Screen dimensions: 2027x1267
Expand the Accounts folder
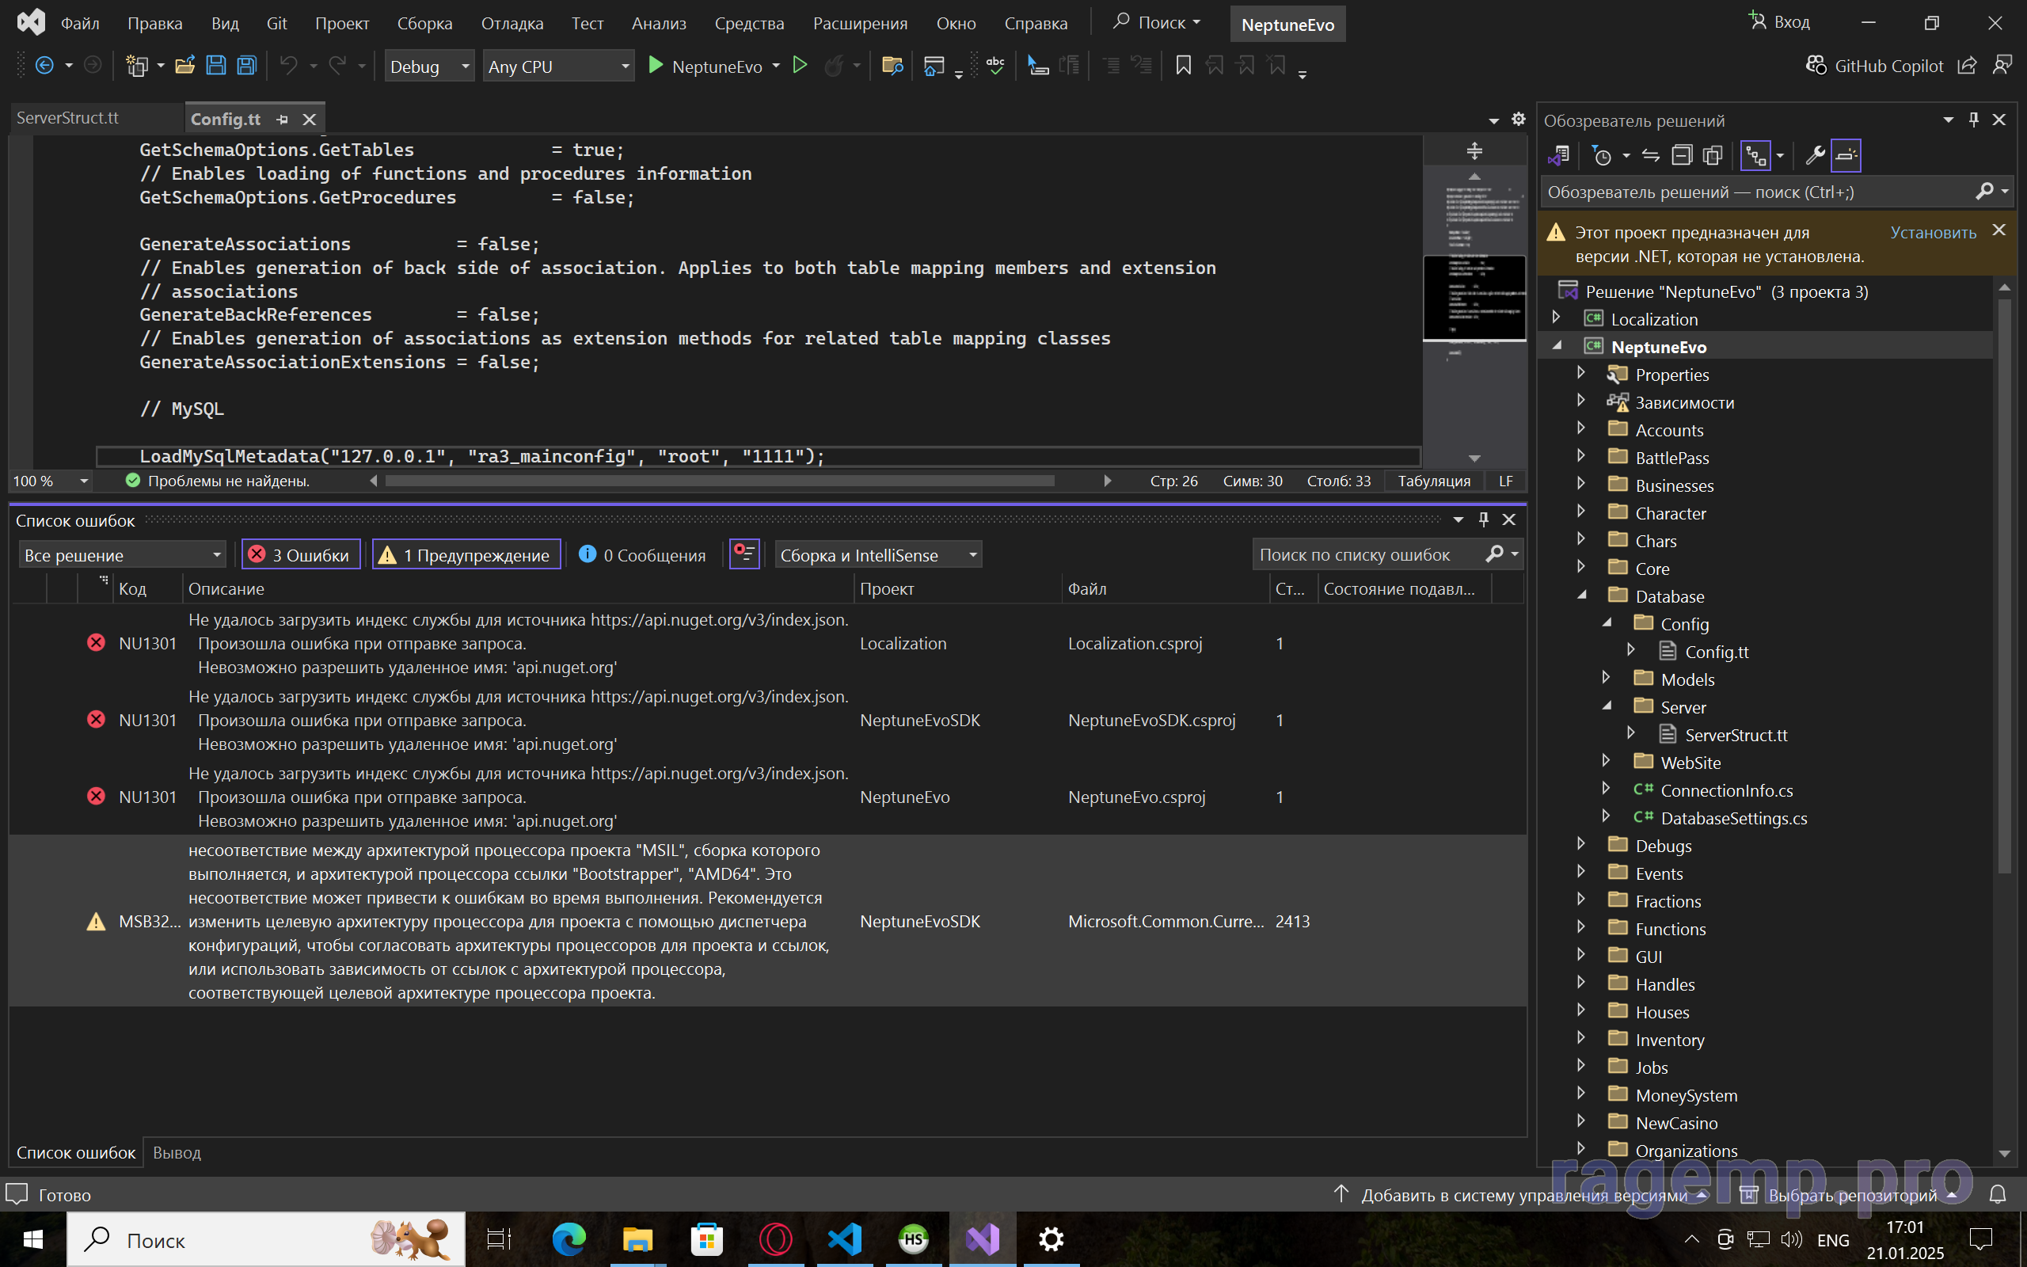[x=1581, y=428]
